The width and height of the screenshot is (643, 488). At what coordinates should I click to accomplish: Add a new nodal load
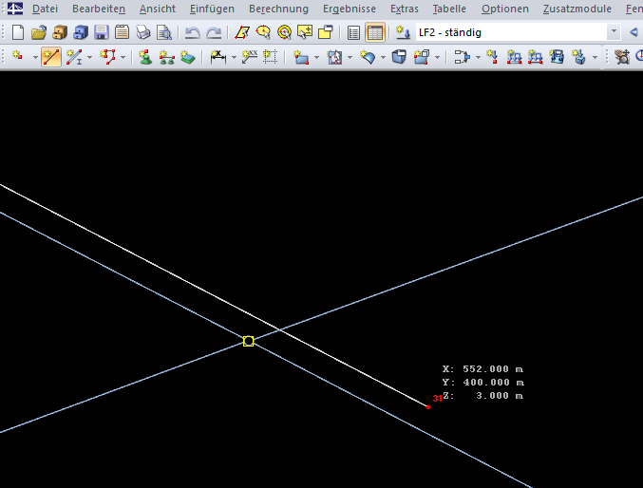tap(491, 57)
